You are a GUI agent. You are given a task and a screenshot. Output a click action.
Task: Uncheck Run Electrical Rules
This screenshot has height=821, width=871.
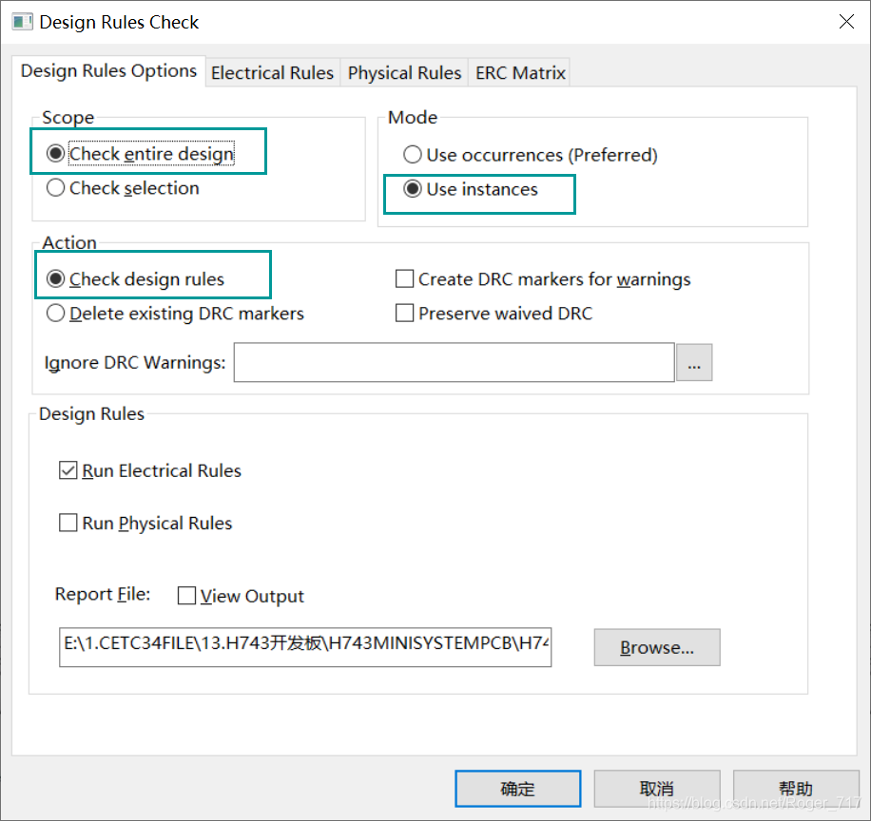(68, 470)
